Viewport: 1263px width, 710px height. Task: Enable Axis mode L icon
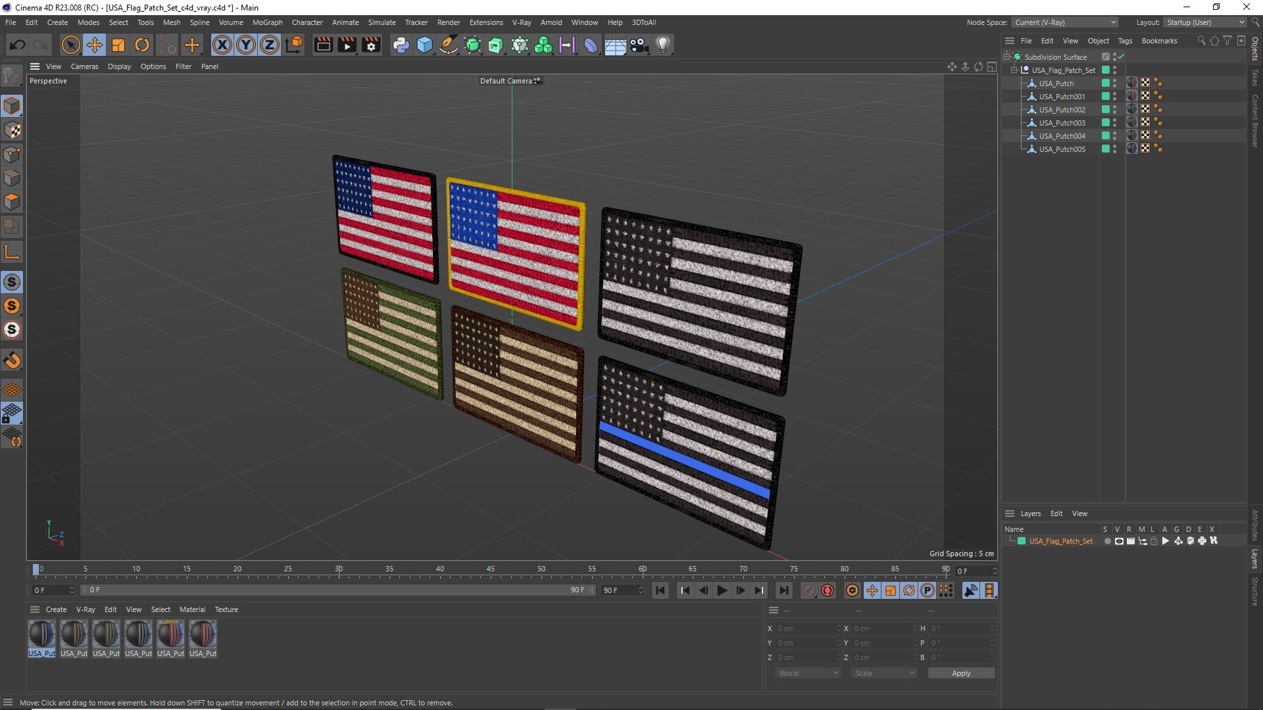click(12, 252)
